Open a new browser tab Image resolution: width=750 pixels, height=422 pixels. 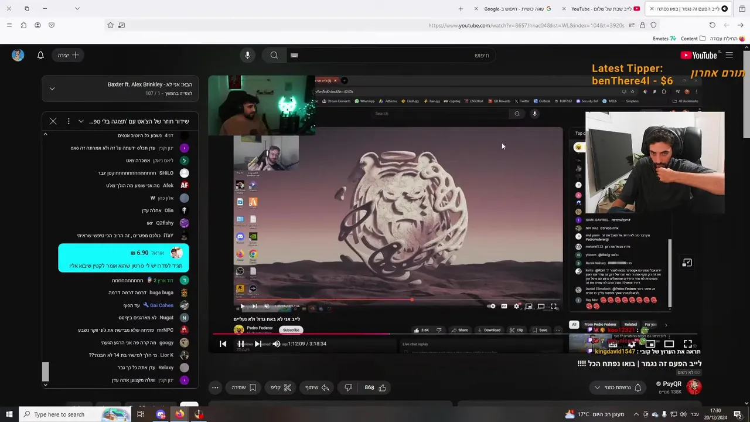tap(461, 9)
